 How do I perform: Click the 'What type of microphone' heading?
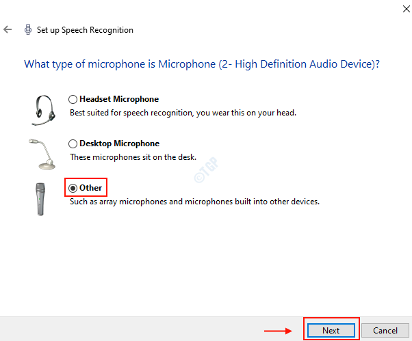coord(202,64)
